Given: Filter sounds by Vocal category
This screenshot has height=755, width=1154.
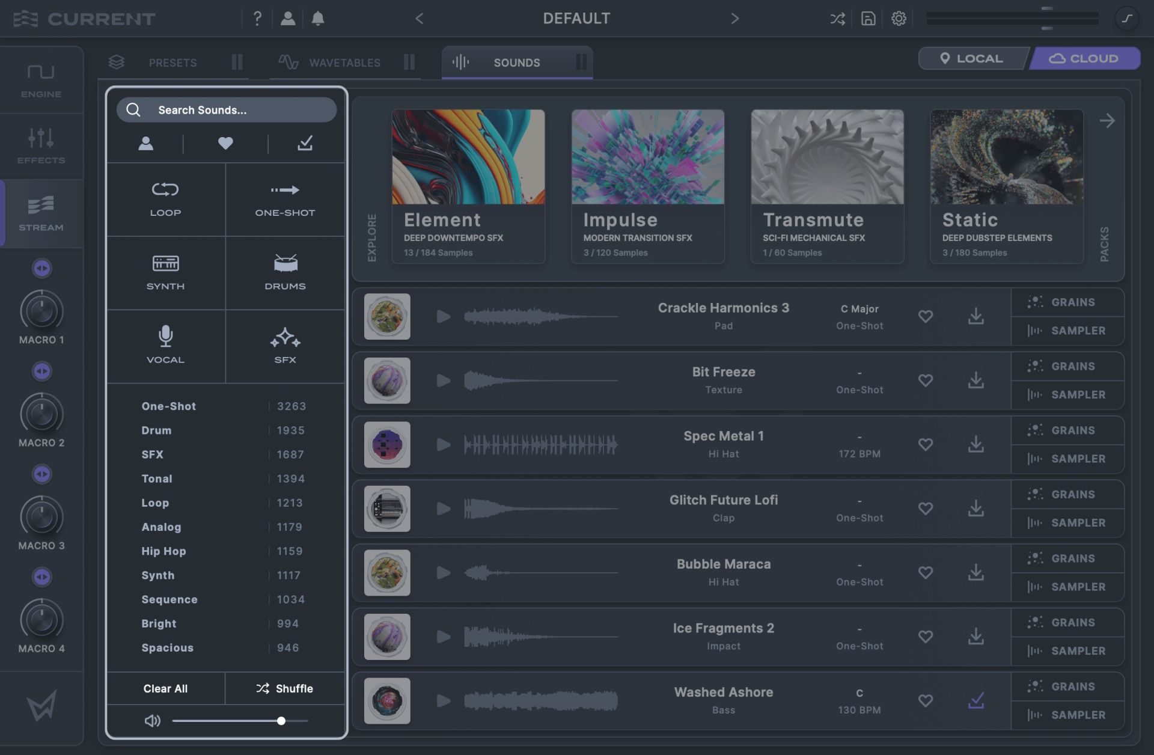Looking at the screenshot, I should point(165,346).
